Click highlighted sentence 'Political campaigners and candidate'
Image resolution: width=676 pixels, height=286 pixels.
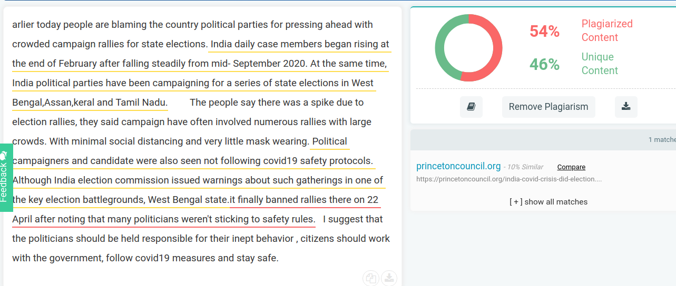(x=330, y=141)
